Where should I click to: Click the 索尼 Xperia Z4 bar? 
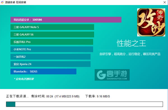(50, 64)
